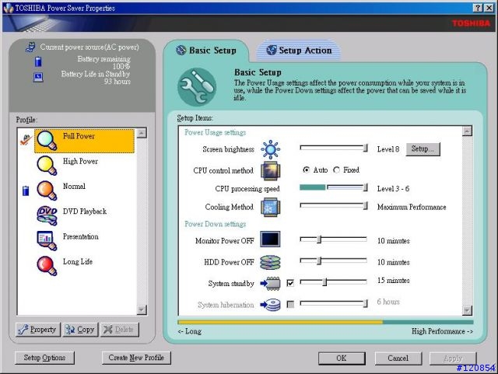This screenshot has width=498, height=374.
Task: Click the '15 minutes' standby value
Action: 394,281
